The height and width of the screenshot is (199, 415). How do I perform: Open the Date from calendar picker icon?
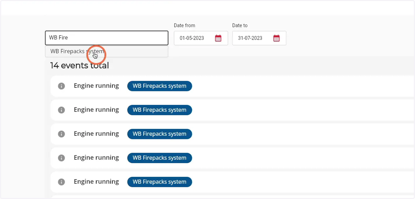click(218, 38)
